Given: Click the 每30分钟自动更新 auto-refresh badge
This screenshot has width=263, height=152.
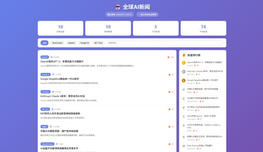Looking at the screenshot, I should tap(148, 14).
